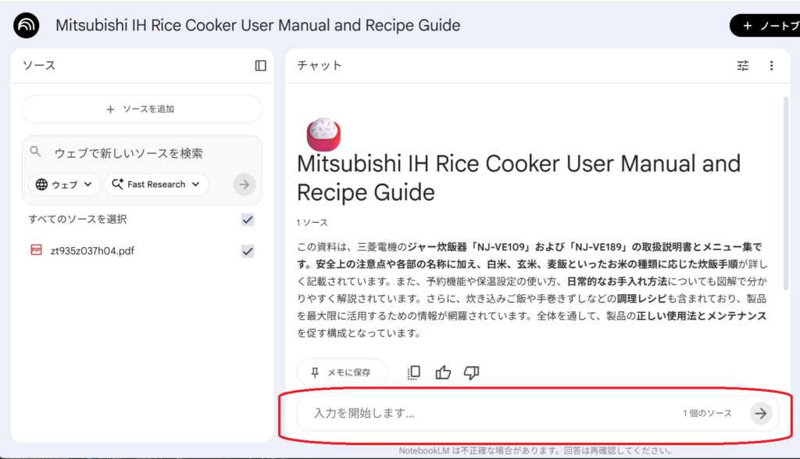Toggle the すべてのソースを選択 checkbox
Image resolution: width=800 pixels, height=459 pixels.
(x=248, y=220)
